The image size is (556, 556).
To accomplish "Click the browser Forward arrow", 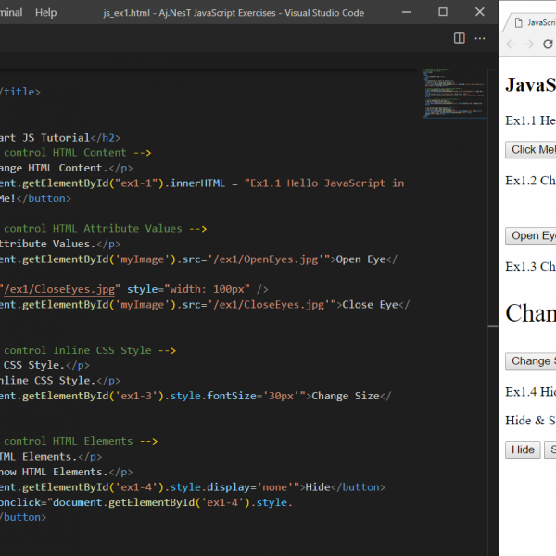I will 531,44.
